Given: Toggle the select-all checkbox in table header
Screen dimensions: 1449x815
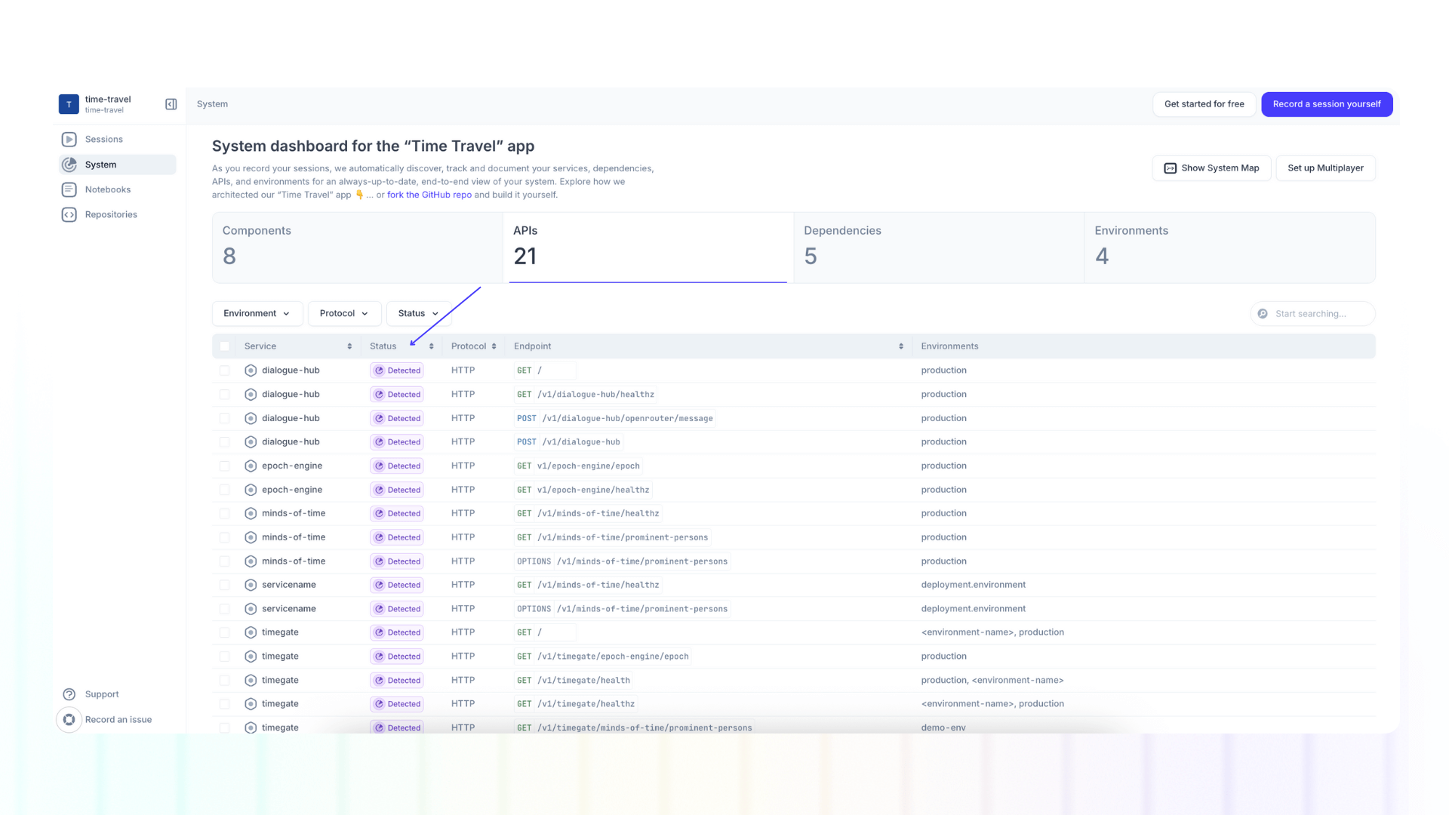Looking at the screenshot, I should pyautogui.click(x=224, y=346).
